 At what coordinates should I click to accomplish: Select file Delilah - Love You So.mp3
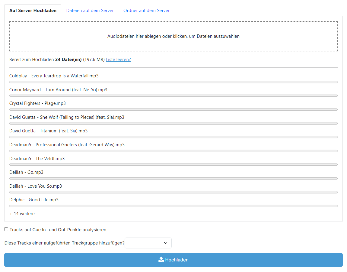(x=36, y=186)
